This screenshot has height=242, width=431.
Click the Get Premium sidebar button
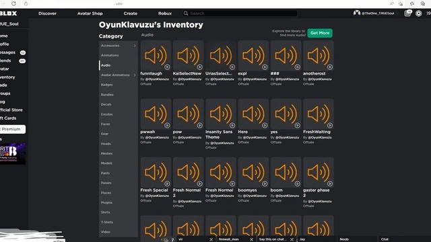[13, 129]
